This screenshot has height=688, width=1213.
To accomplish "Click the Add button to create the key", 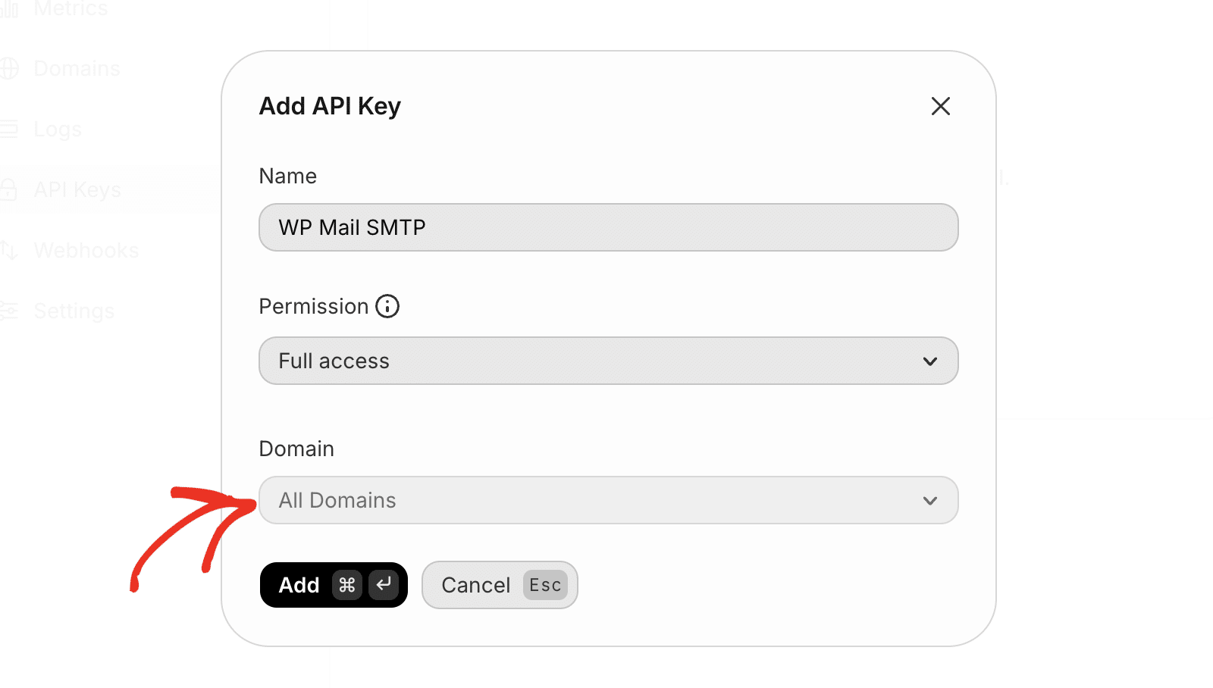I will (x=300, y=585).
